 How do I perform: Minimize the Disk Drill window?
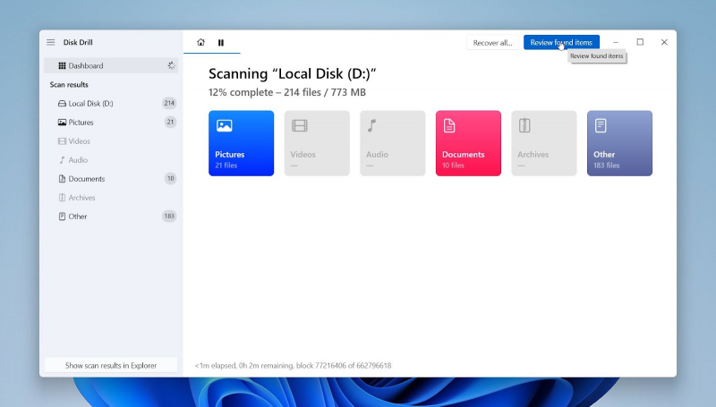(x=616, y=42)
